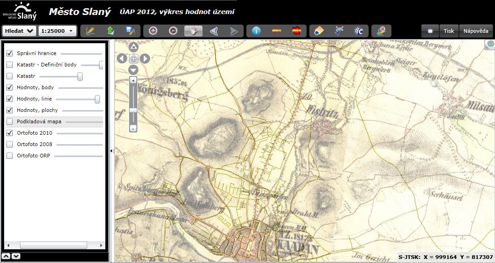Adjust Katastr layer opacity slider

(x=80, y=76)
